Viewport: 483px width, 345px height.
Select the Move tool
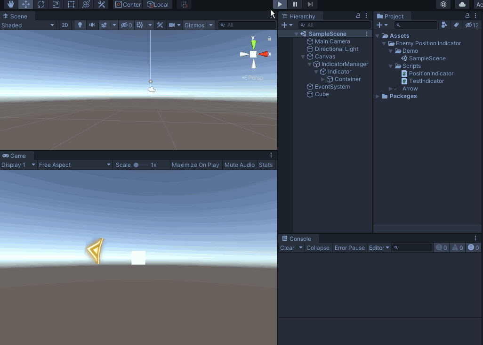tap(26, 4)
